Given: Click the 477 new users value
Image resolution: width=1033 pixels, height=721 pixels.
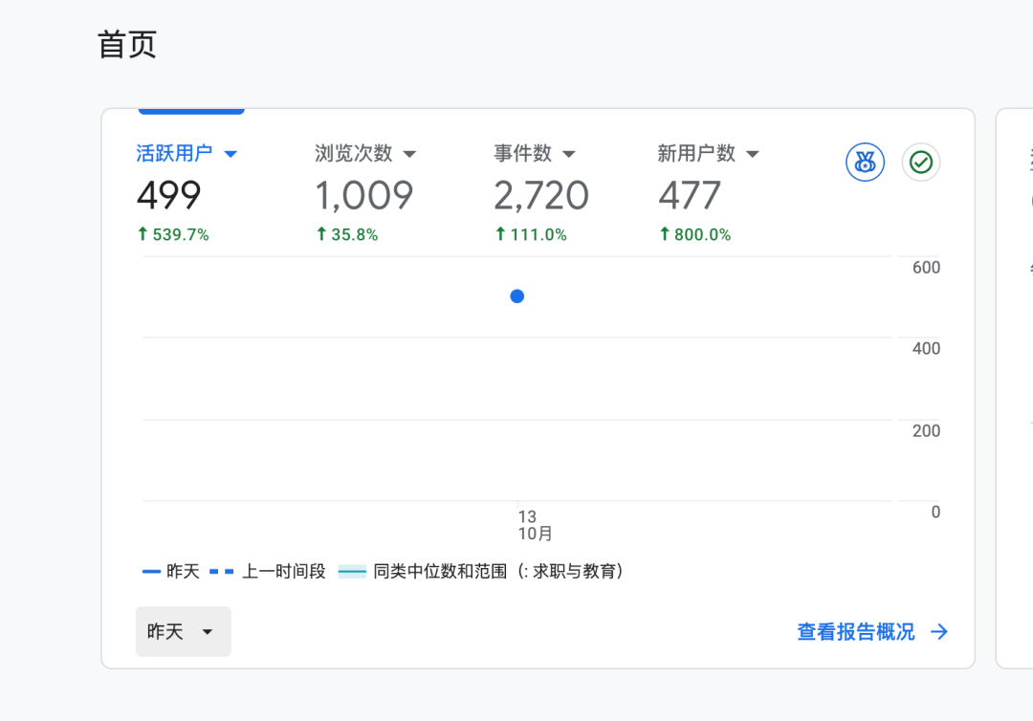Looking at the screenshot, I should click(x=689, y=196).
